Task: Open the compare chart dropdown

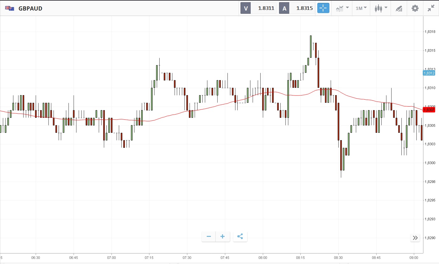Action: click(x=342, y=8)
